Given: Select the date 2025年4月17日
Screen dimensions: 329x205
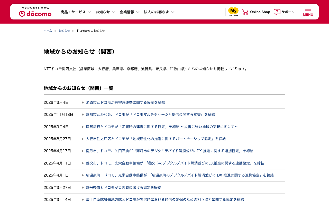Looking at the screenshot, I should click(x=57, y=151).
